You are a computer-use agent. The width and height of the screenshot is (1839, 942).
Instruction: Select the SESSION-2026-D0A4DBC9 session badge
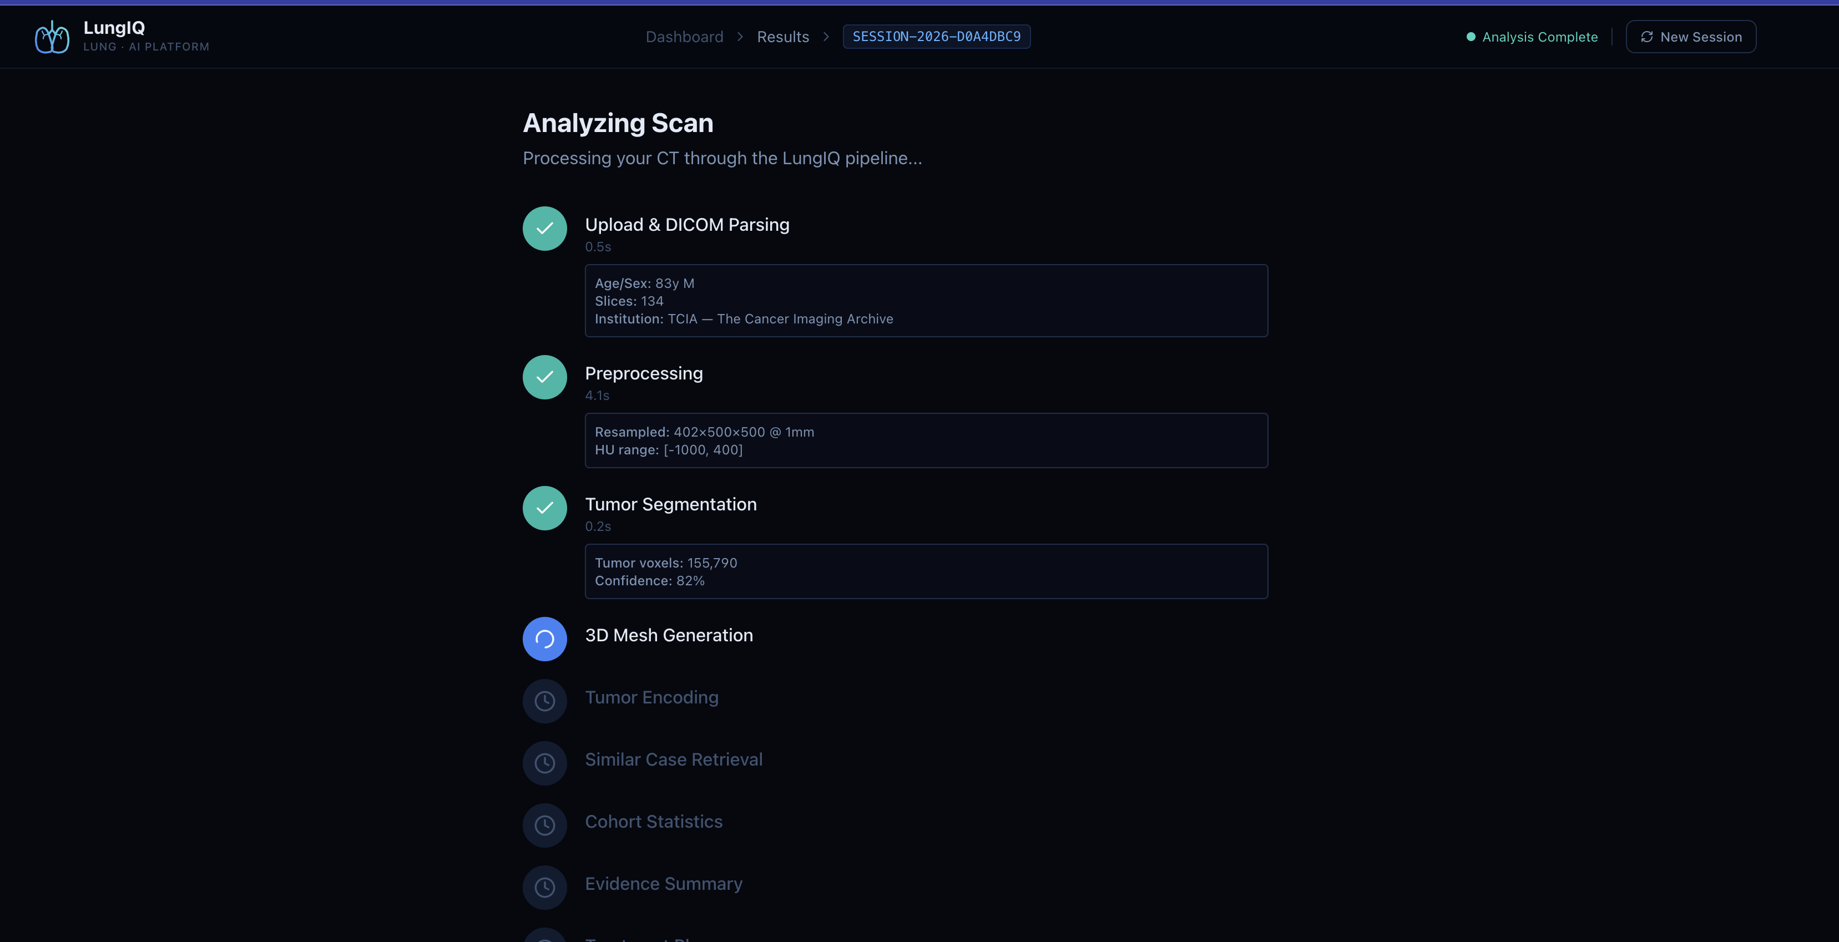936,37
